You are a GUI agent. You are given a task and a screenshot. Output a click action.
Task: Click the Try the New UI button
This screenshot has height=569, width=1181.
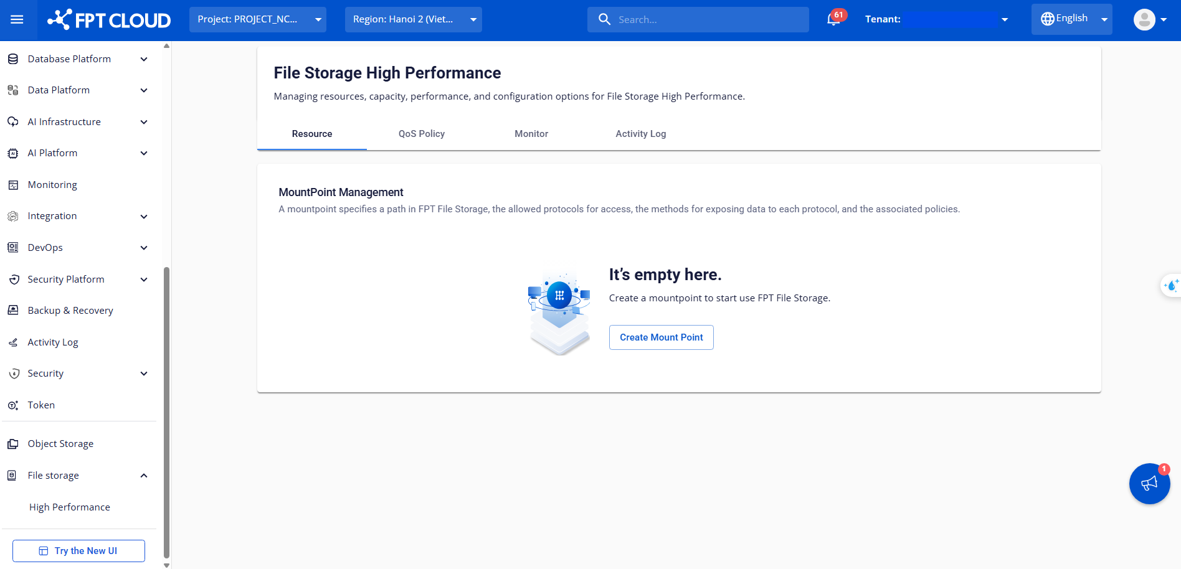click(78, 551)
